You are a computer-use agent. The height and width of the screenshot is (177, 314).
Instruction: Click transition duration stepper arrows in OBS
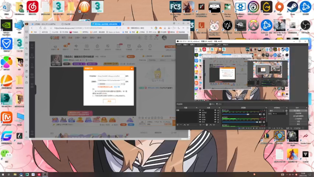pyautogui.click(x=287, y=114)
